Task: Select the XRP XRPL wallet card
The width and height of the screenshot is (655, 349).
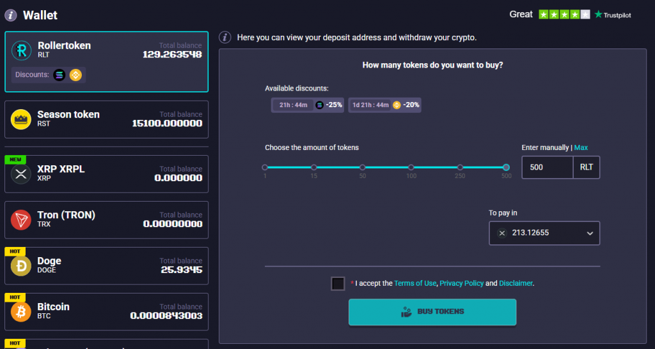Action: (x=107, y=174)
